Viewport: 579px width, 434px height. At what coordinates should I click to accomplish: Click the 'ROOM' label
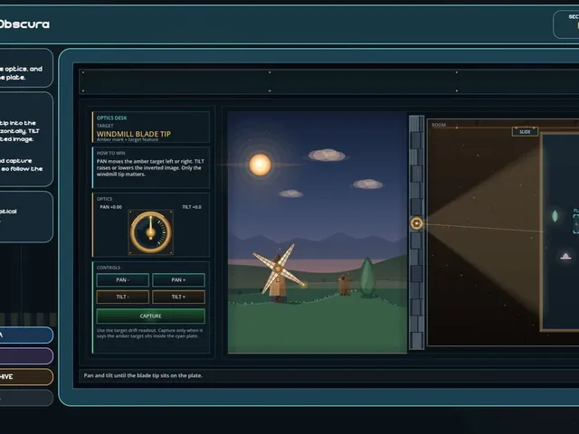click(x=439, y=125)
